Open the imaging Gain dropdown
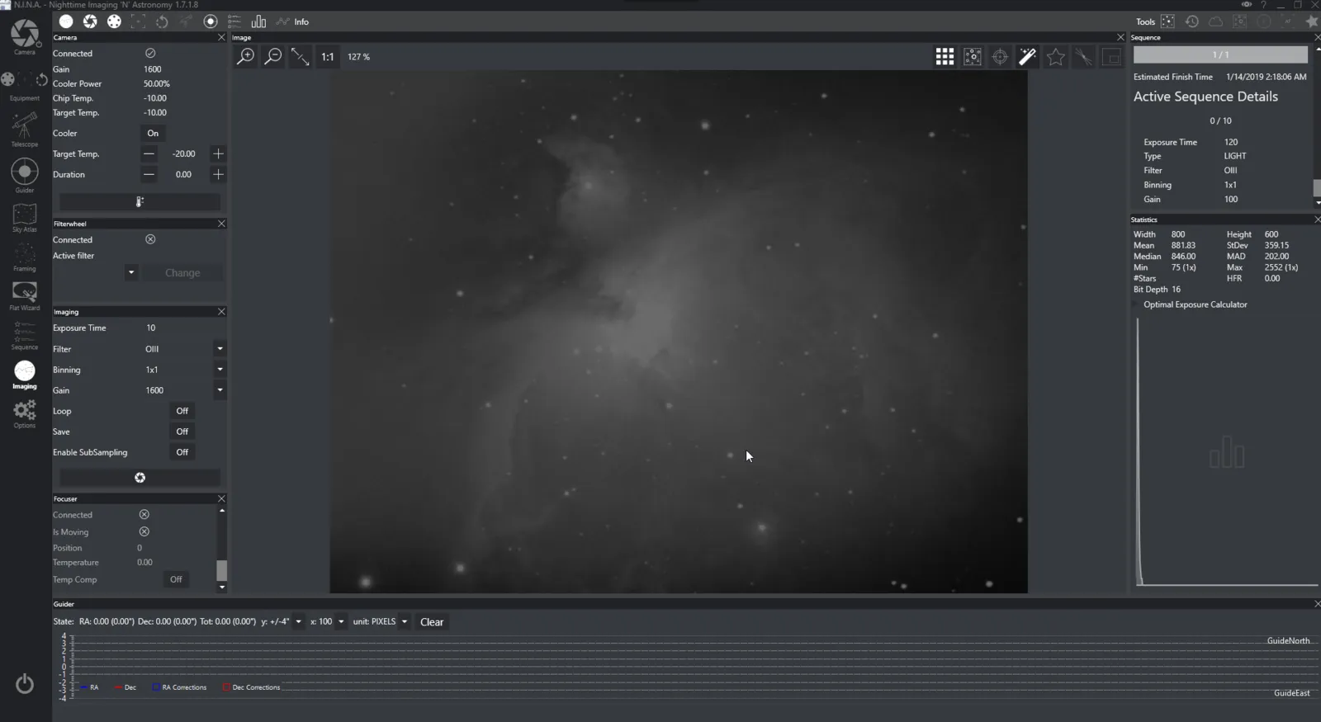This screenshot has width=1321, height=722. click(220, 390)
